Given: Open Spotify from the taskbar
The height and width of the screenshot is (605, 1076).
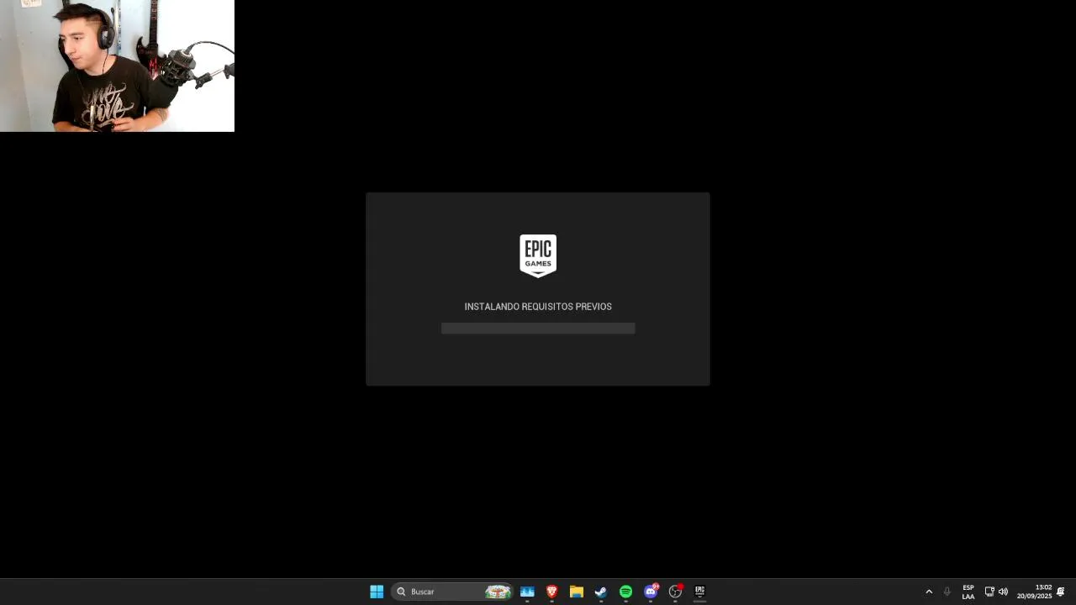Looking at the screenshot, I should click(x=625, y=592).
